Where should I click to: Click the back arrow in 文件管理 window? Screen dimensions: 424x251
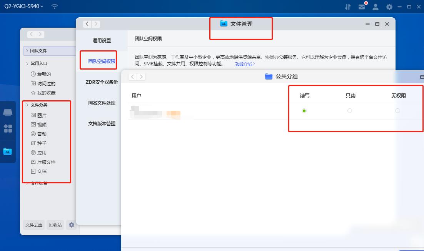pos(87,23)
